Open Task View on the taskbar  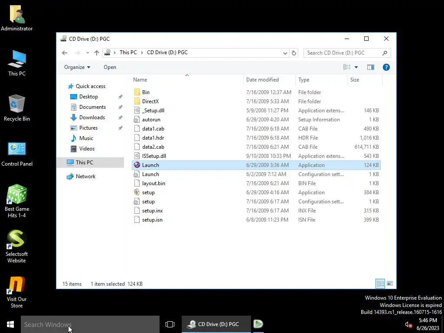click(x=170, y=324)
